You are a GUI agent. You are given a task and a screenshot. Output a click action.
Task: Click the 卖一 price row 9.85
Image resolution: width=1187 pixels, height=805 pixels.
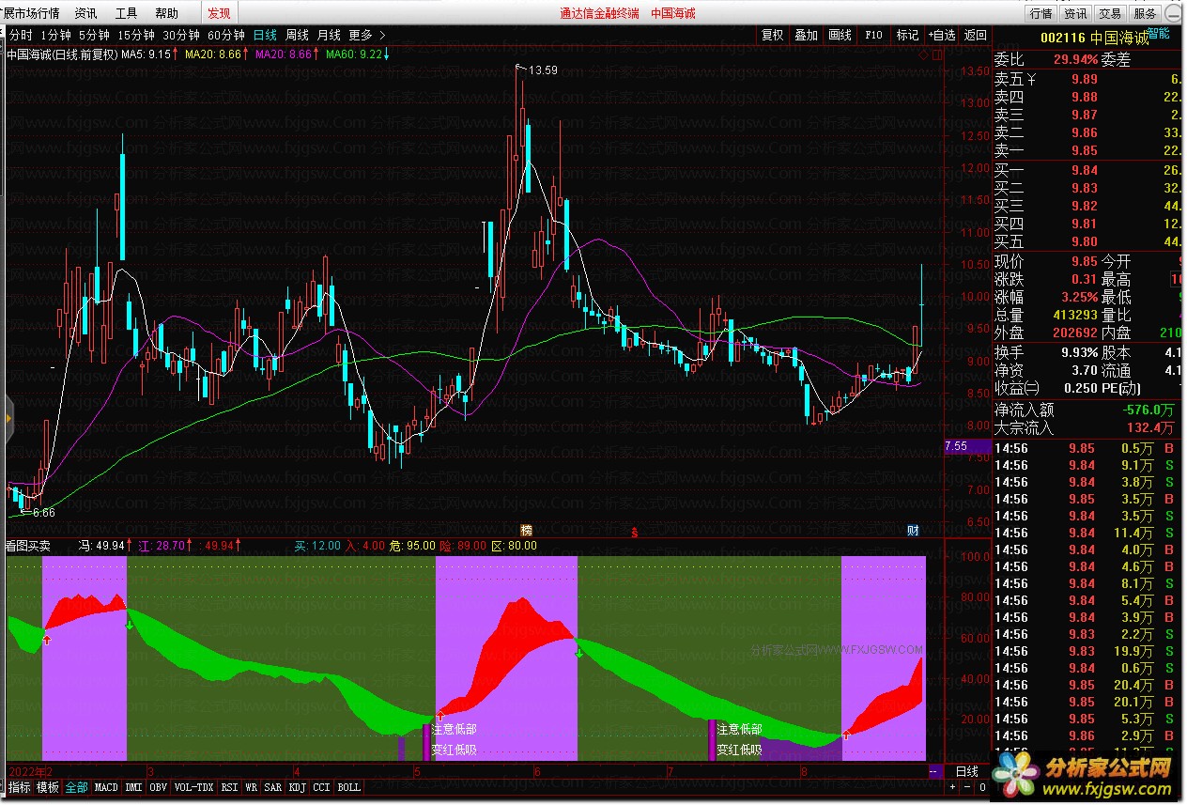pos(1089,150)
